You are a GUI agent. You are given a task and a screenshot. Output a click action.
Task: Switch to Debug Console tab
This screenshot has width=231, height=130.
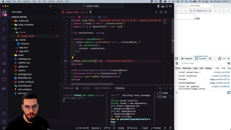tap(103, 88)
